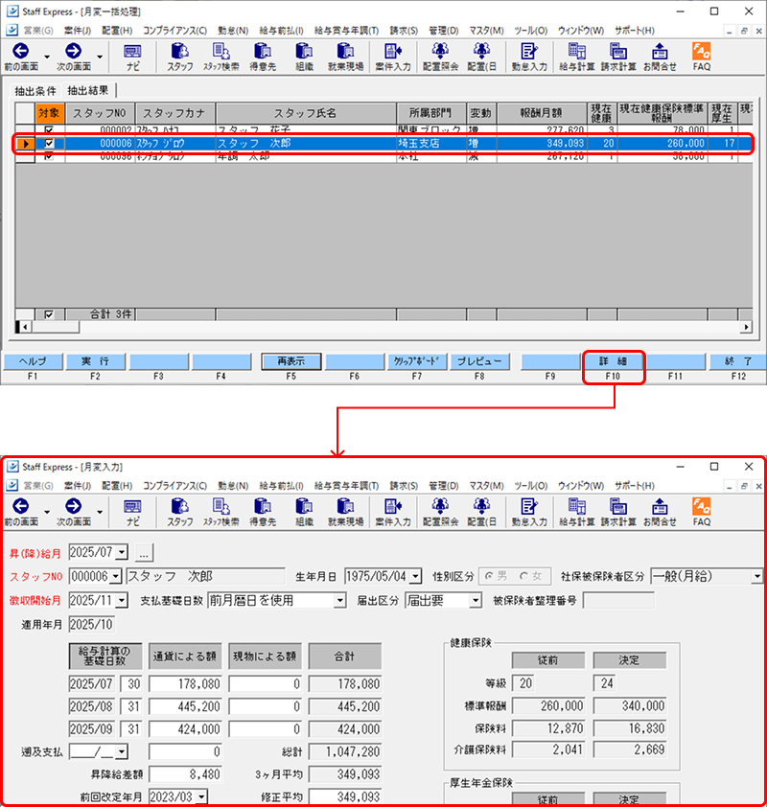Expand the 遡及支払 date dropdown

[122, 752]
